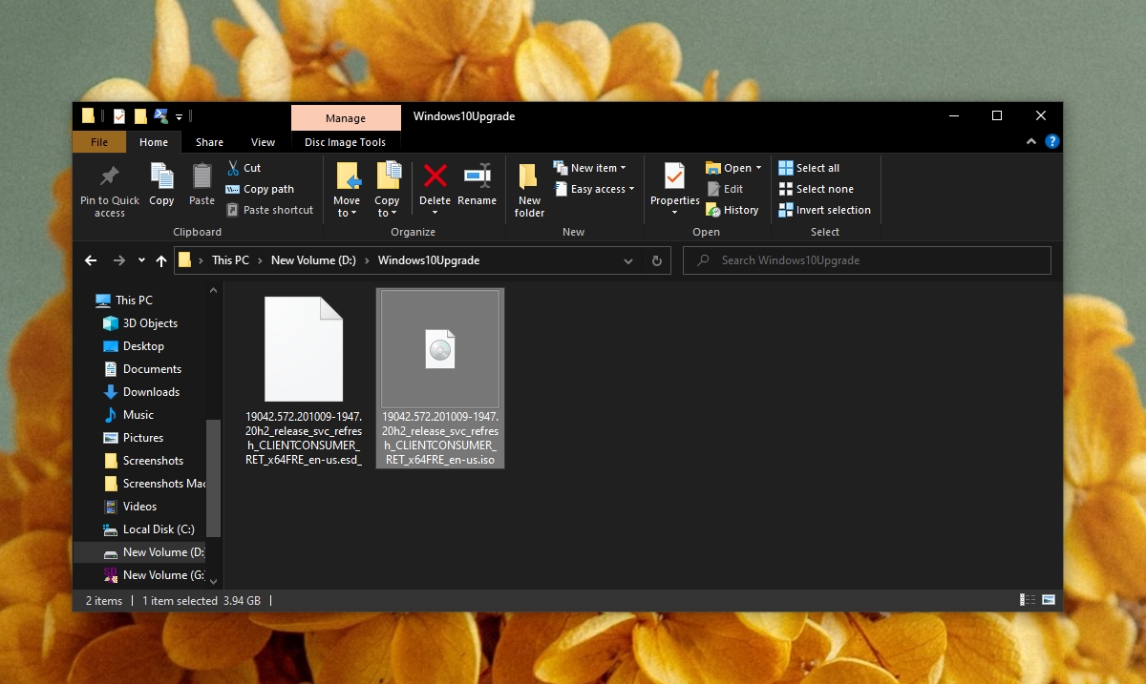The height and width of the screenshot is (684, 1146).
Task: Click the help question mark icon
Action: (1051, 142)
